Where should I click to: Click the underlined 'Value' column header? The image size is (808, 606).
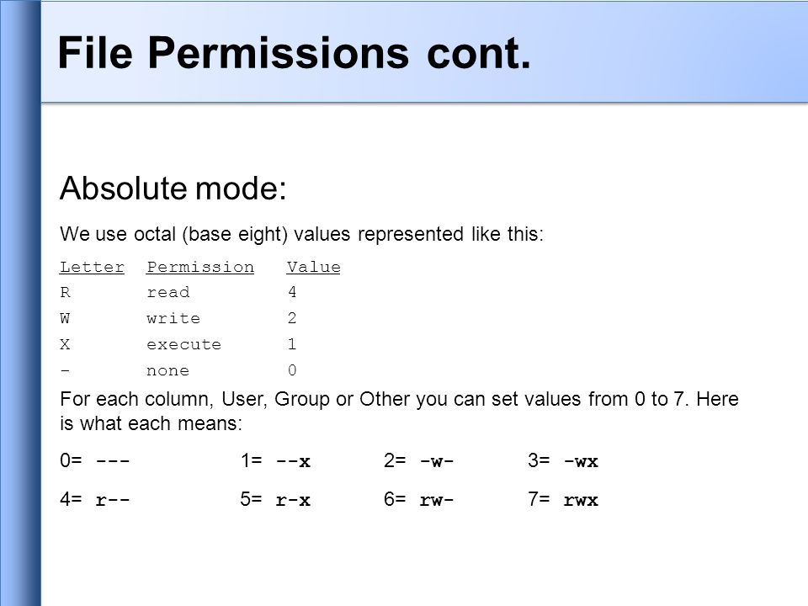pos(313,268)
